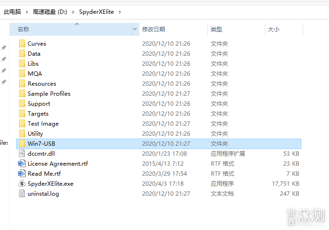Select the dccmtr.dll file name
This screenshot has width=329, height=230.
click(41, 153)
